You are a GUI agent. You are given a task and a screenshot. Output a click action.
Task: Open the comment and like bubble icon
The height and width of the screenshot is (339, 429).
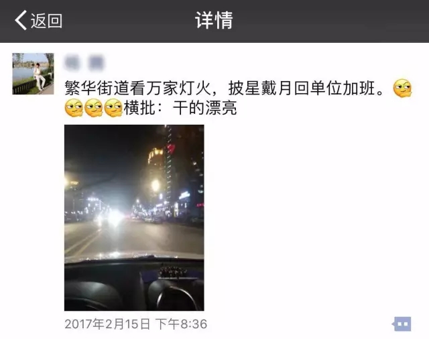402,324
